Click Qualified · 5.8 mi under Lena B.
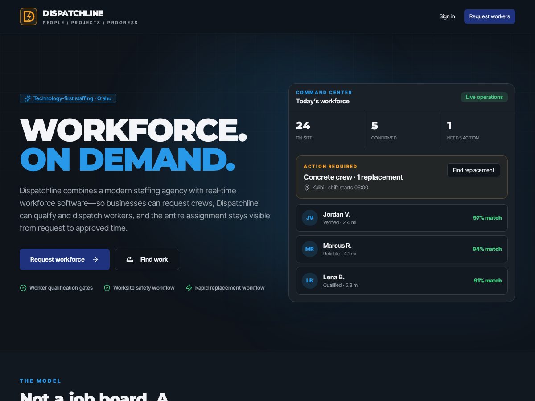This screenshot has height=401, width=535. 341,285
